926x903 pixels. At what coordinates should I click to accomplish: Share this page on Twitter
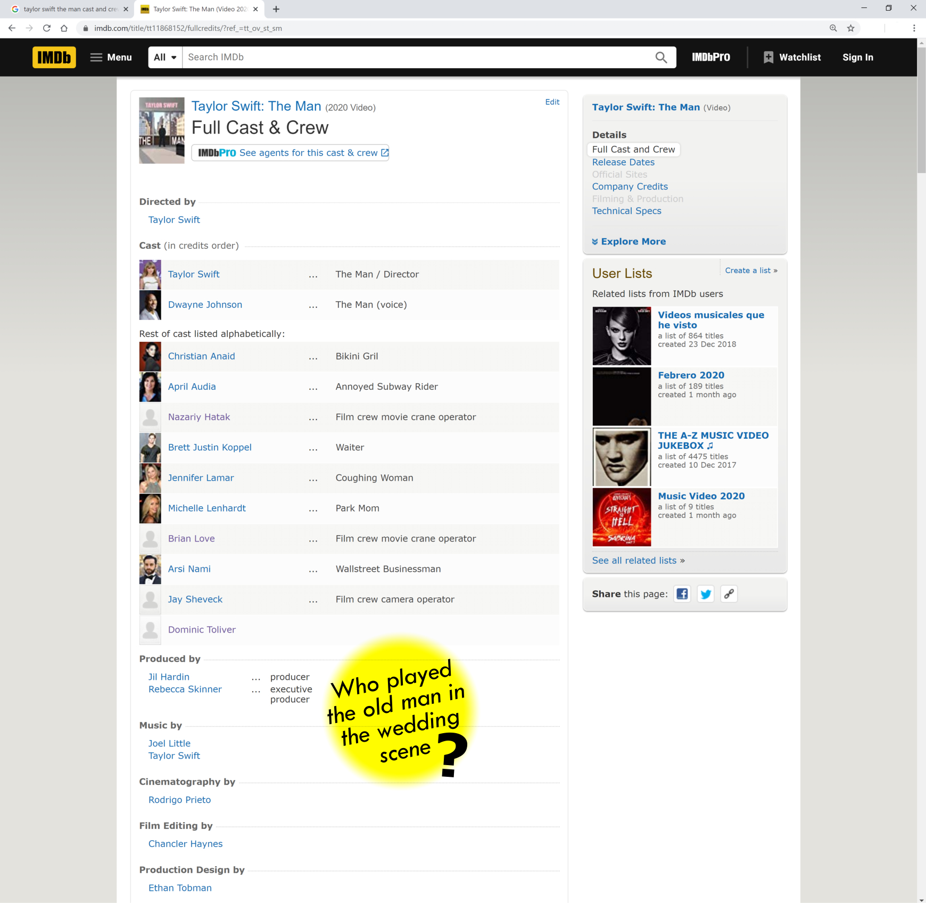pyautogui.click(x=706, y=594)
